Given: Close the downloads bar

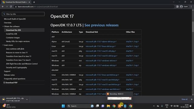Looking at the screenshot, I should (x=192, y=99).
